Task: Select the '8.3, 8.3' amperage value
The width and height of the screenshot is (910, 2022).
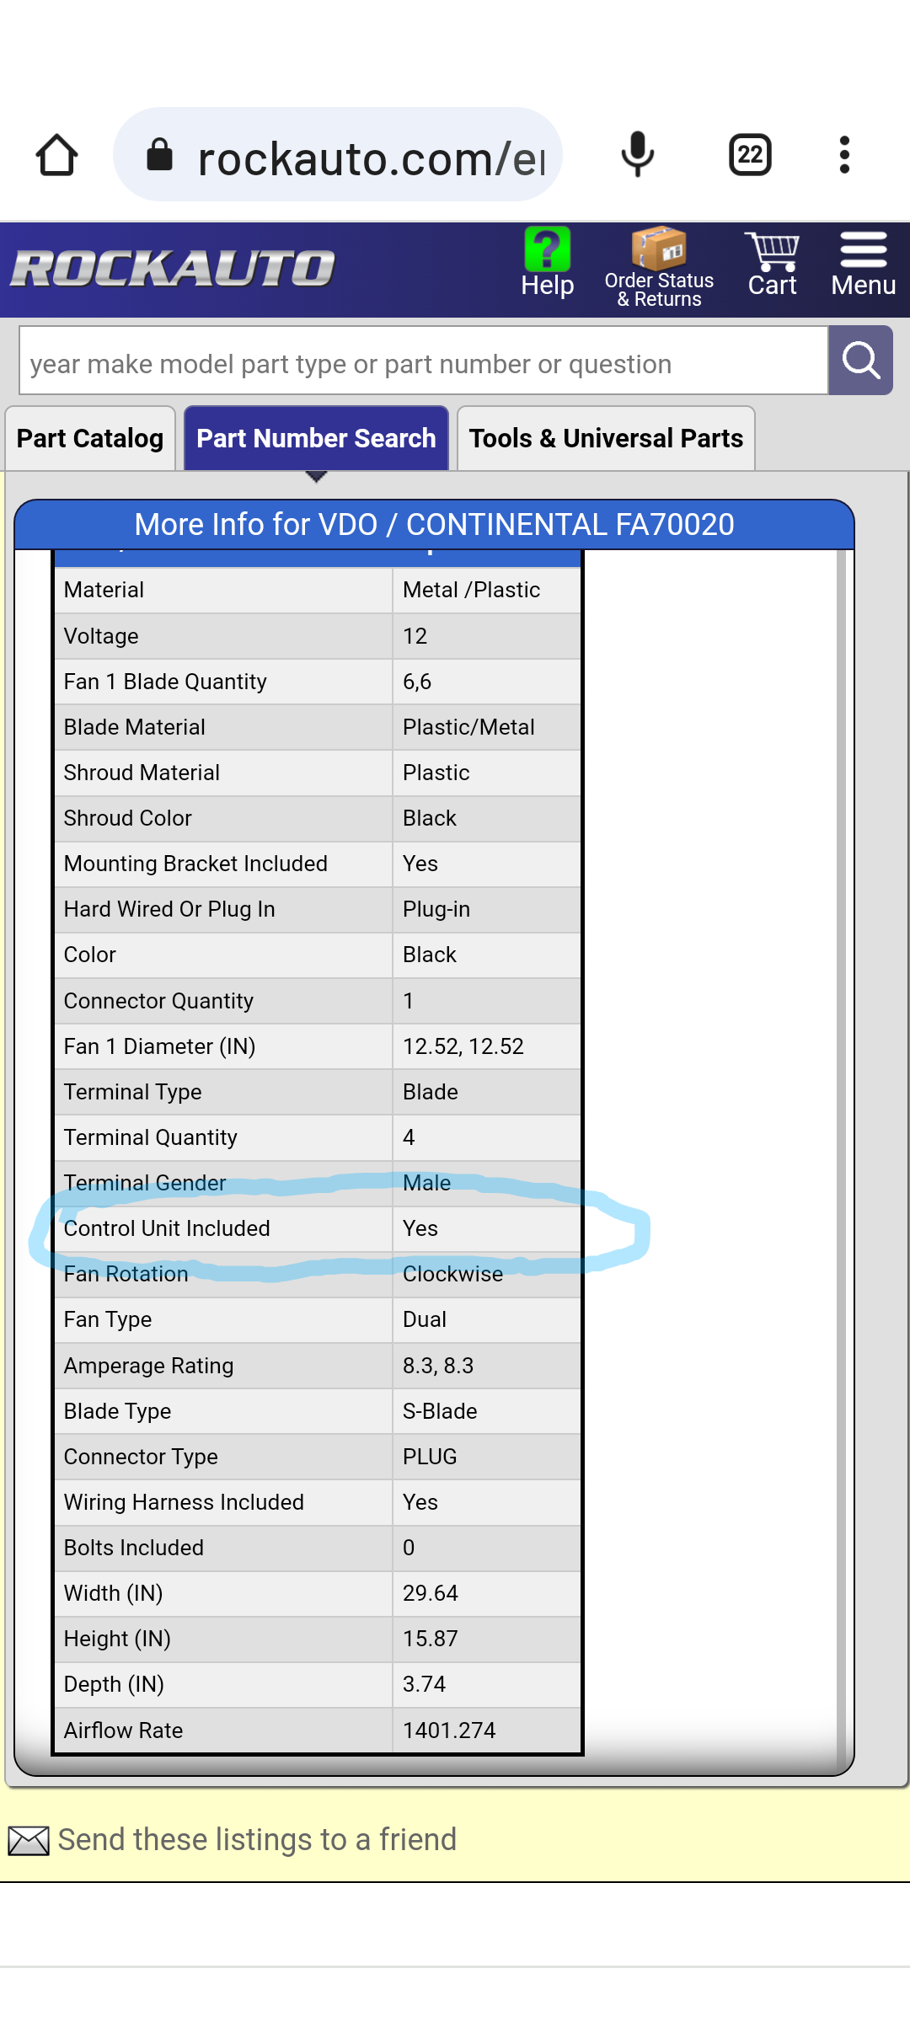Action: [438, 1366]
